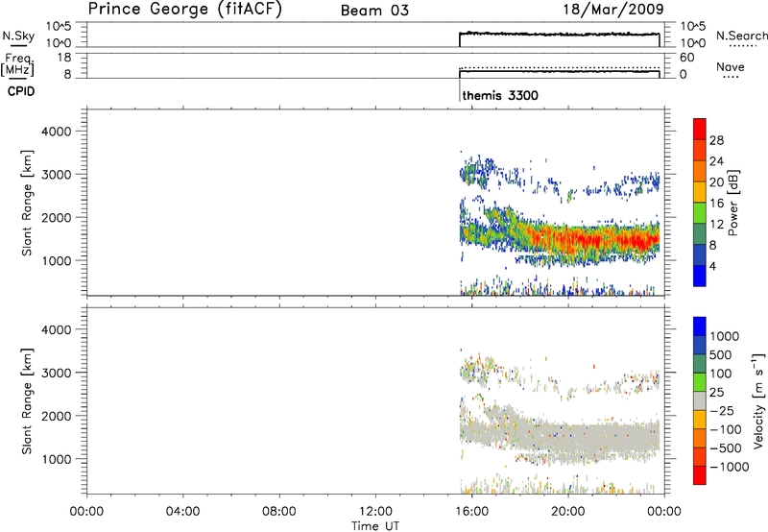Click the '08:00' time tick label
The width and height of the screenshot is (768, 532).
279,512
